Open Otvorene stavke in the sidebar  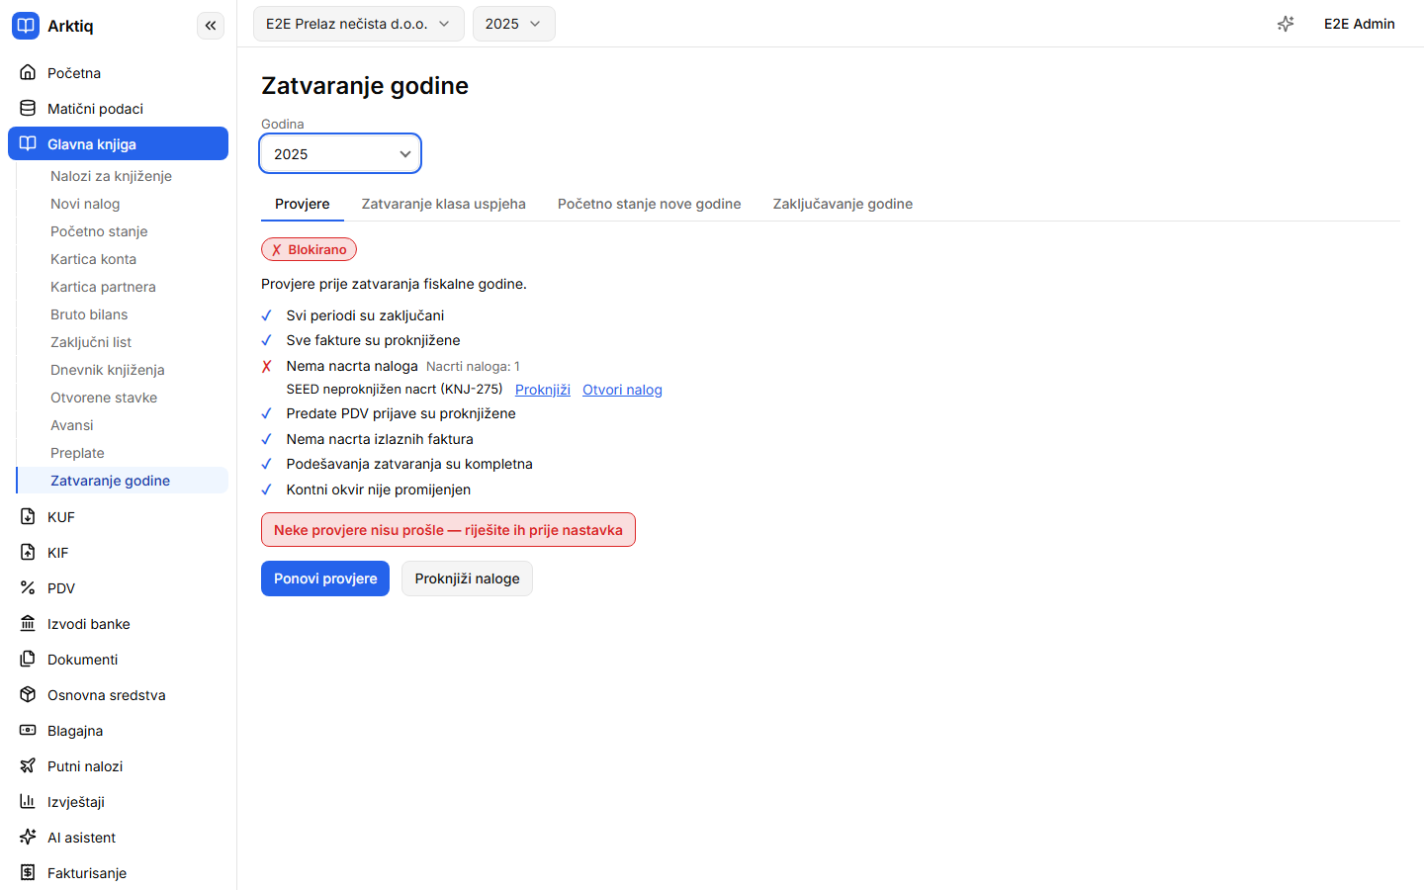click(124, 398)
